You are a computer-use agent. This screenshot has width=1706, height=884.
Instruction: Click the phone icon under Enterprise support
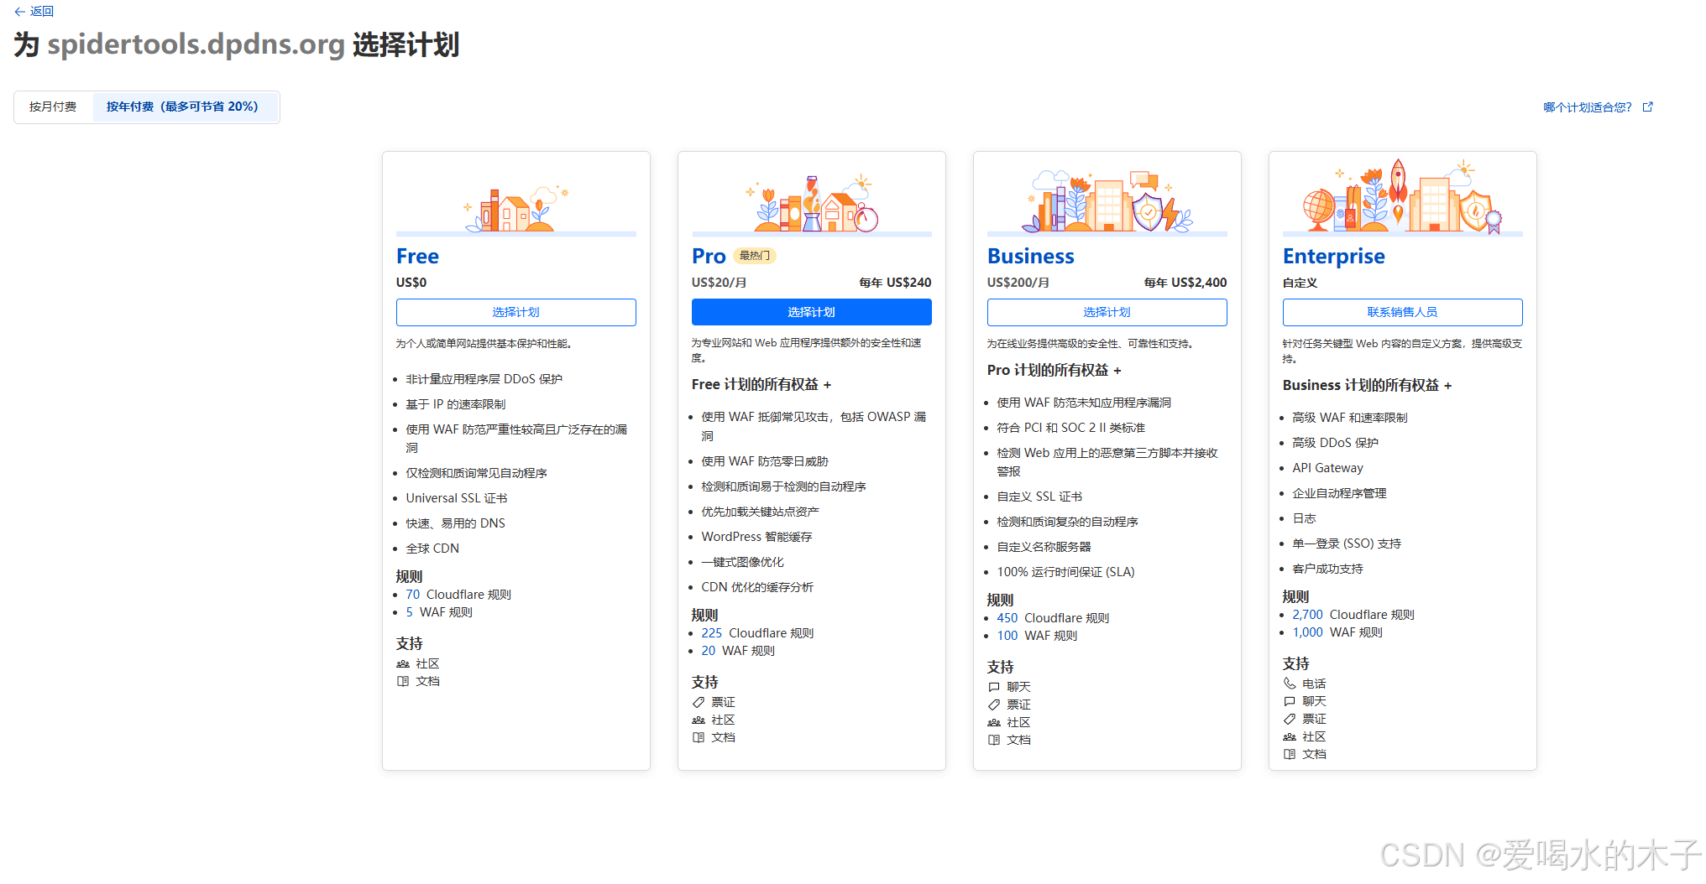(x=1290, y=683)
